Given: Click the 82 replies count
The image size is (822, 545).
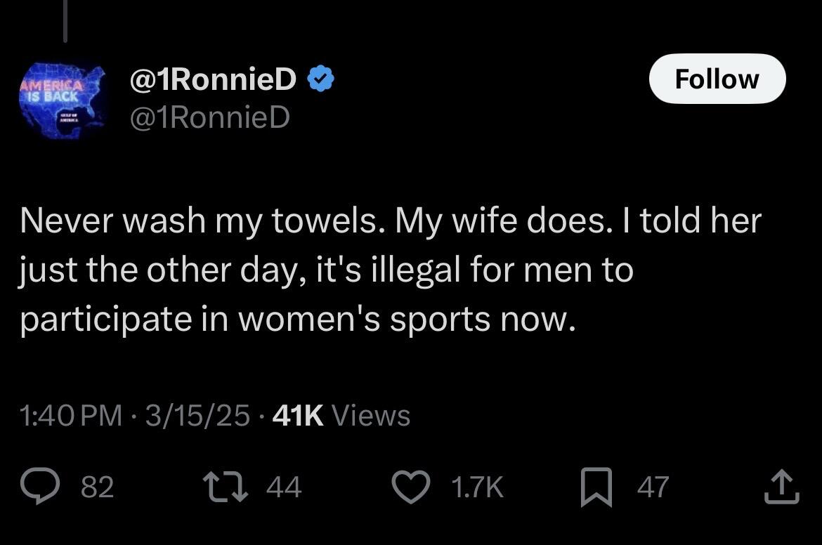Looking at the screenshot, I should pos(98,487).
